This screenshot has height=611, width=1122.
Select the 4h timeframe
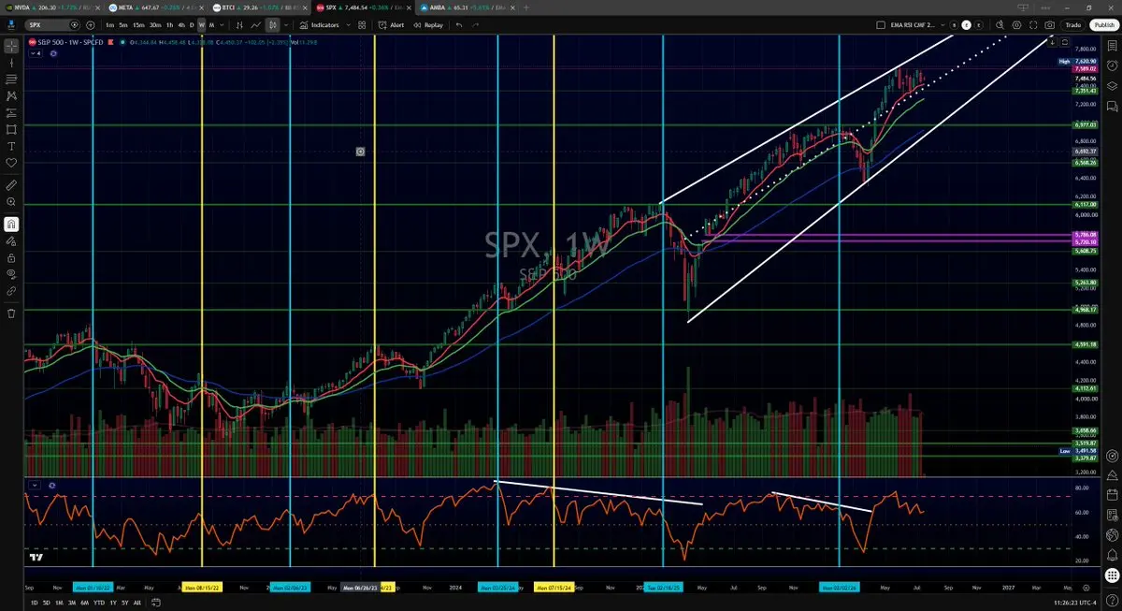(181, 24)
